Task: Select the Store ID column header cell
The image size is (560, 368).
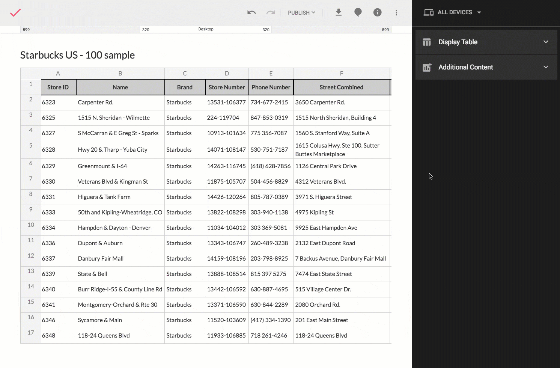Action: [58, 87]
